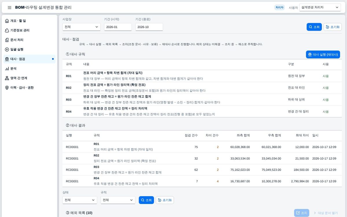Open the 규칙 filter dropdown
The width and height of the screenshot is (347, 217).
pyautogui.click(x=118, y=200)
